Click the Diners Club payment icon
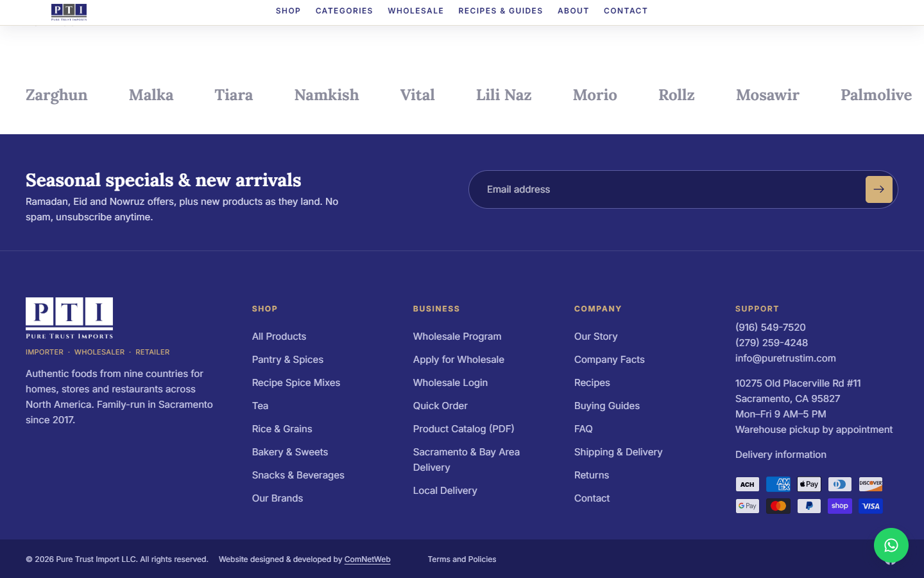Screen dimensions: 924x578 839,484
